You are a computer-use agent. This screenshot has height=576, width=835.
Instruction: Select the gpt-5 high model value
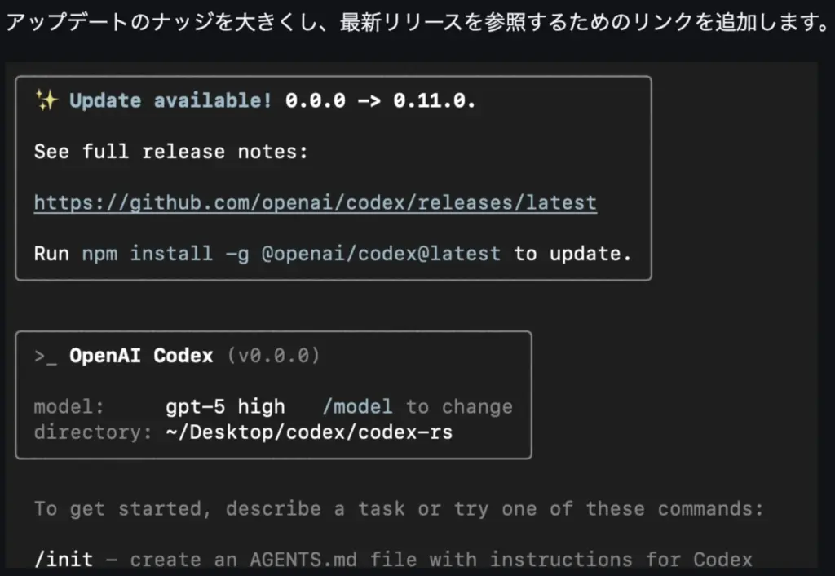click(x=225, y=406)
